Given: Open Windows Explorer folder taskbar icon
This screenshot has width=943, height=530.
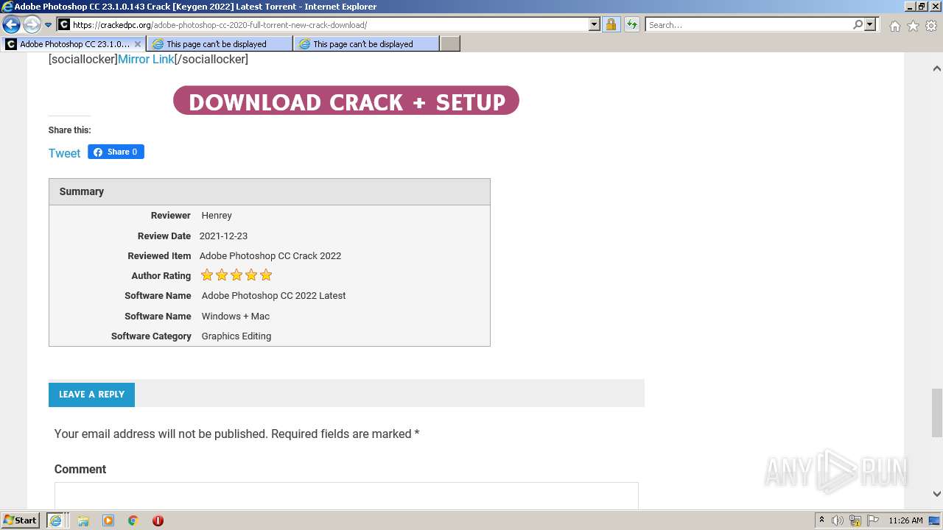Looking at the screenshot, I should point(83,520).
